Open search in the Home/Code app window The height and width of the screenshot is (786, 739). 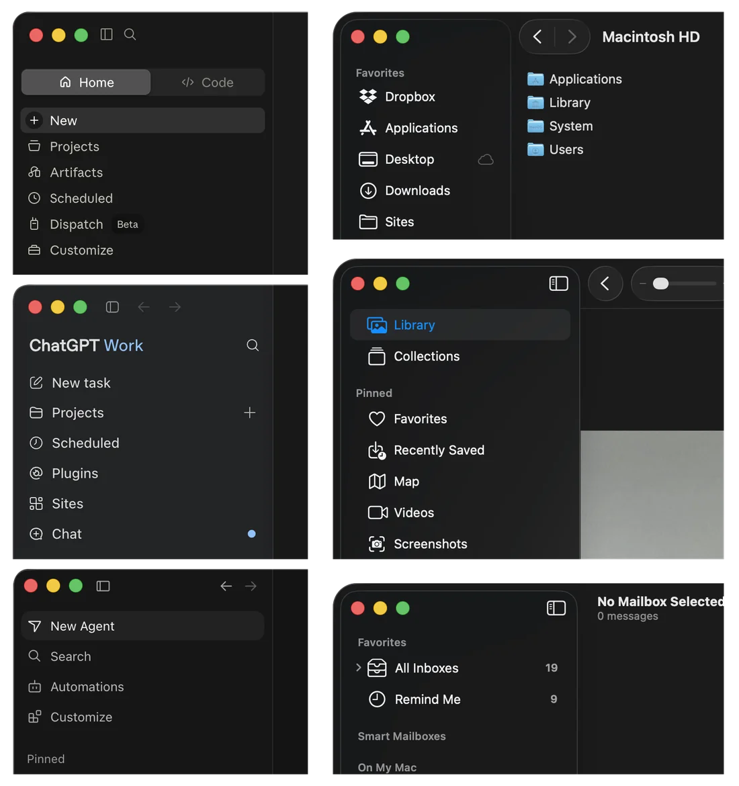coord(130,34)
